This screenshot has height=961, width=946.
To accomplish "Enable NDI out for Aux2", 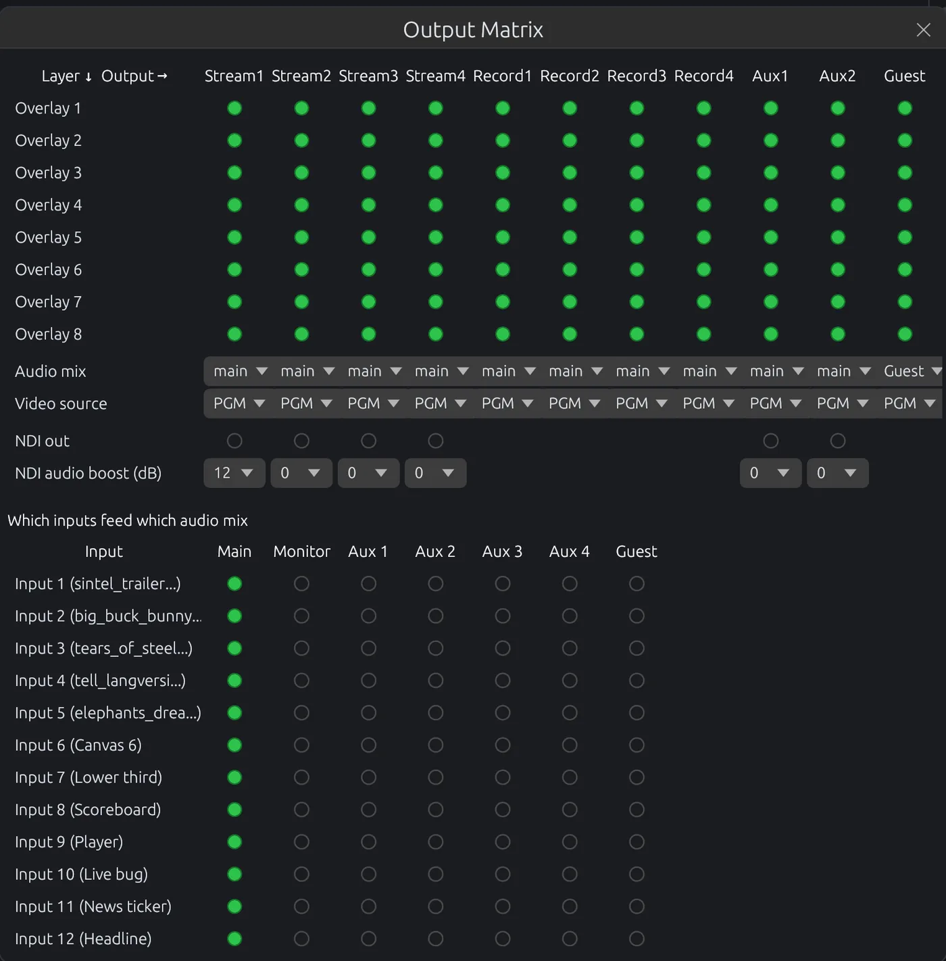I will pos(838,441).
